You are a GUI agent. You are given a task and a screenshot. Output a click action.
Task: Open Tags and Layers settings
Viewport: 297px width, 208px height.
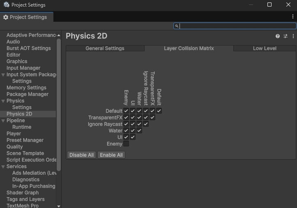(x=25, y=199)
